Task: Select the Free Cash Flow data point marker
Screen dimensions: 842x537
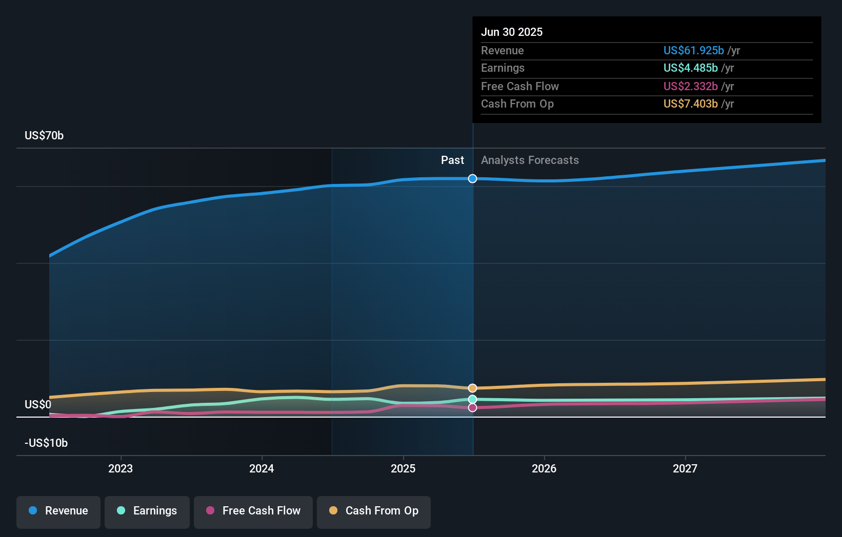Action: tap(473, 407)
